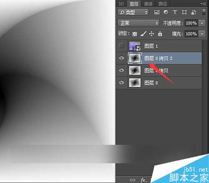Open the 正常 blend mode dropdown
Viewport: 209px width, 183px height.
(x=138, y=23)
